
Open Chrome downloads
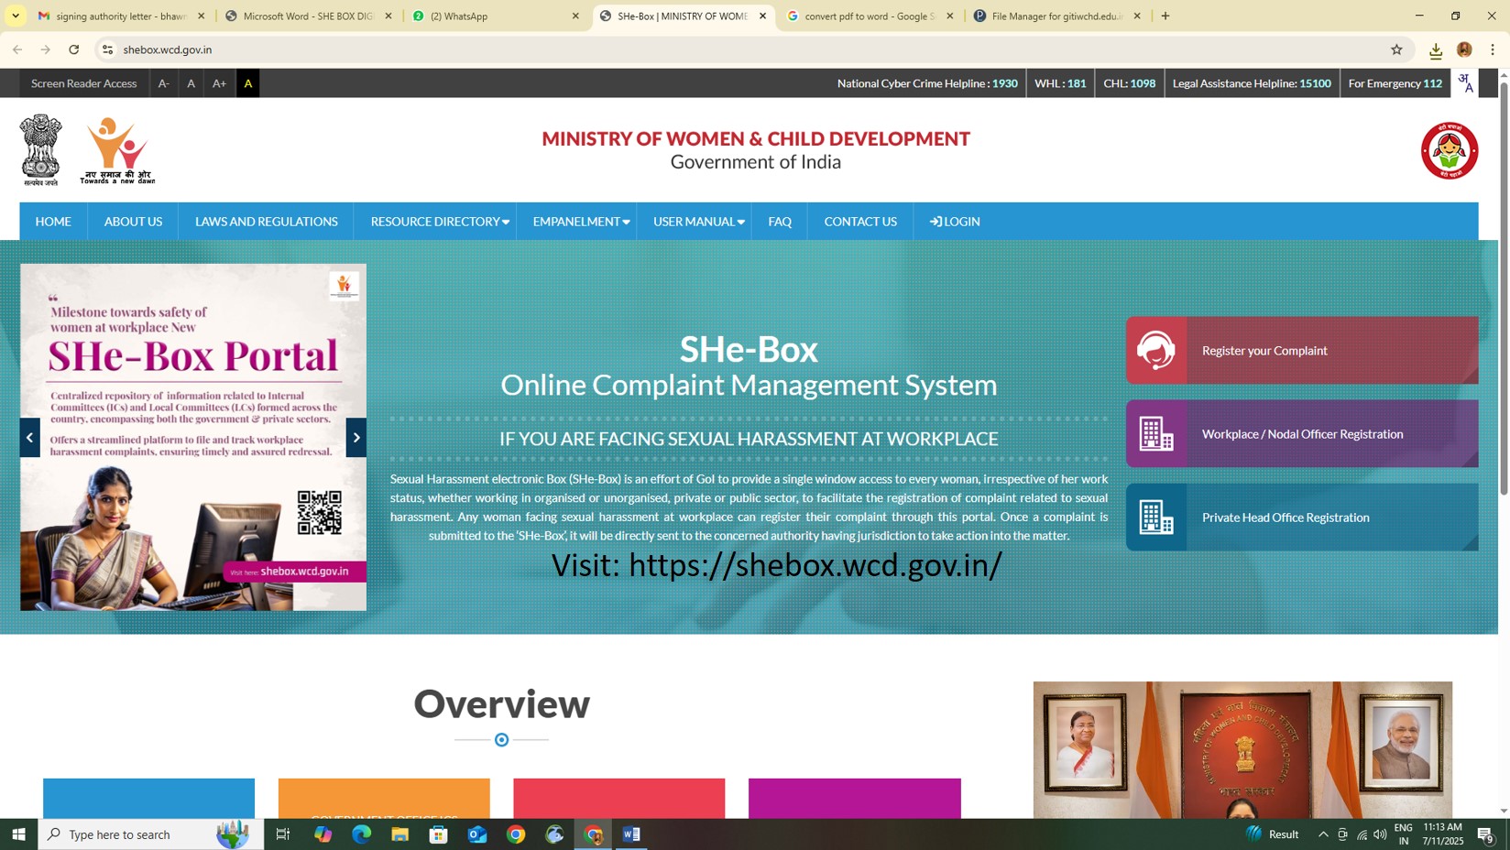1436,50
